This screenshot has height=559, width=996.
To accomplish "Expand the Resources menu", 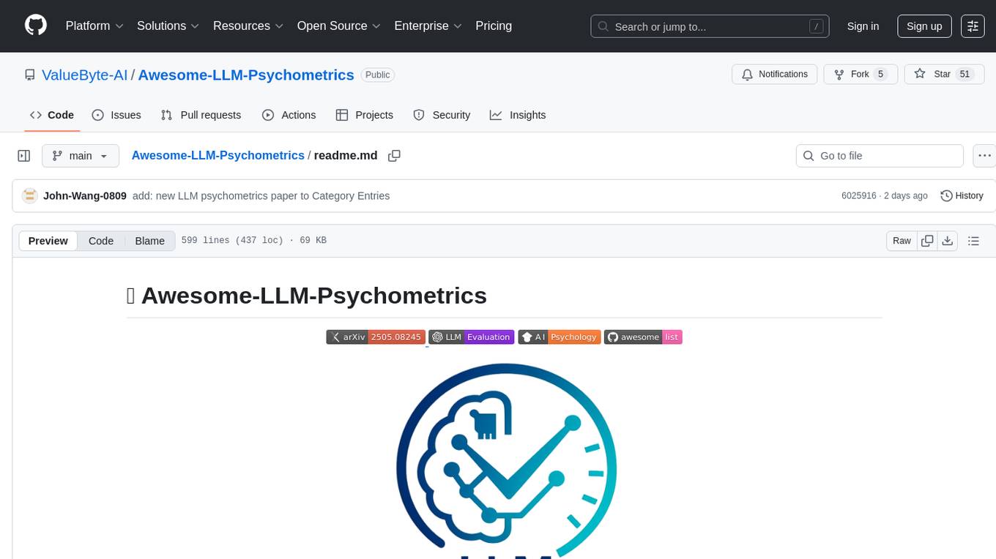I will pos(248,26).
